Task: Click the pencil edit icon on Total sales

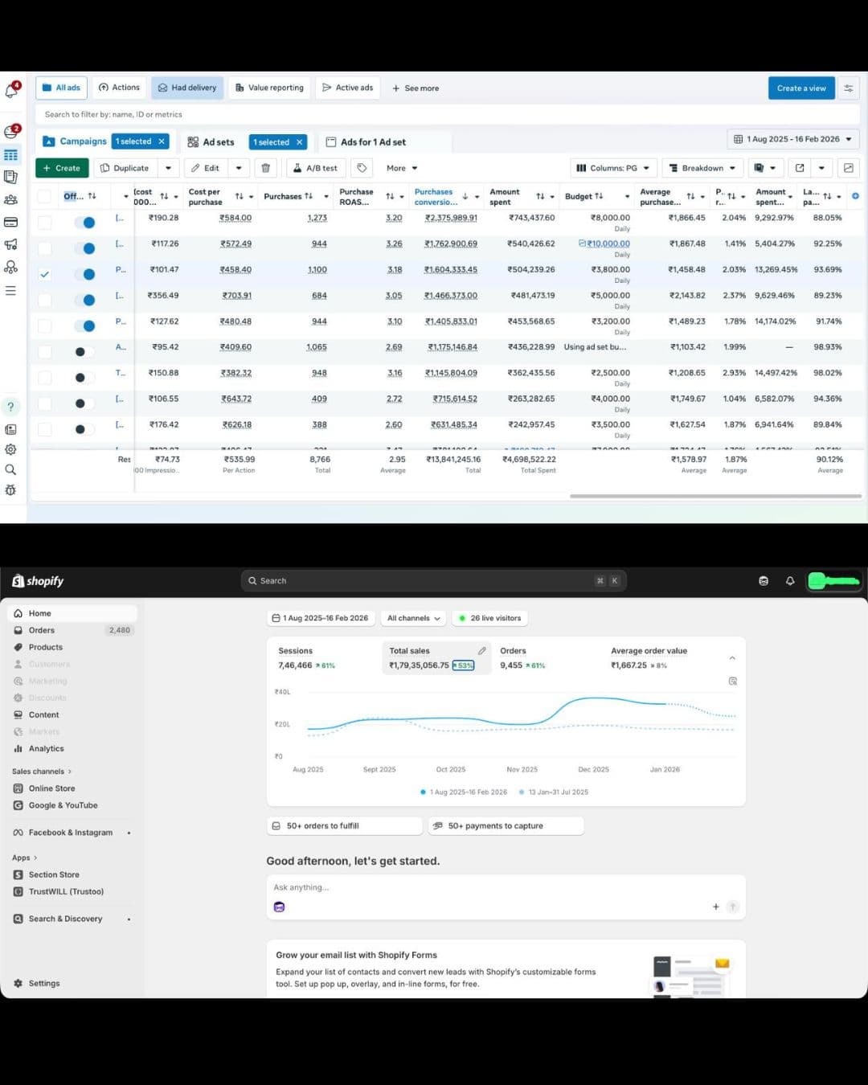Action: (482, 651)
